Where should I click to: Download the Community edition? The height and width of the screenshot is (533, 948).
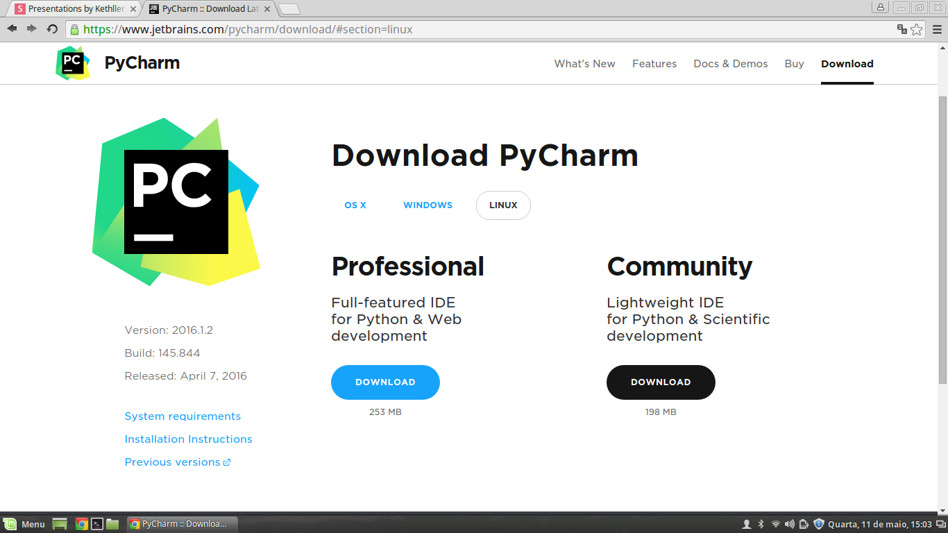pyautogui.click(x=661, y=382)
